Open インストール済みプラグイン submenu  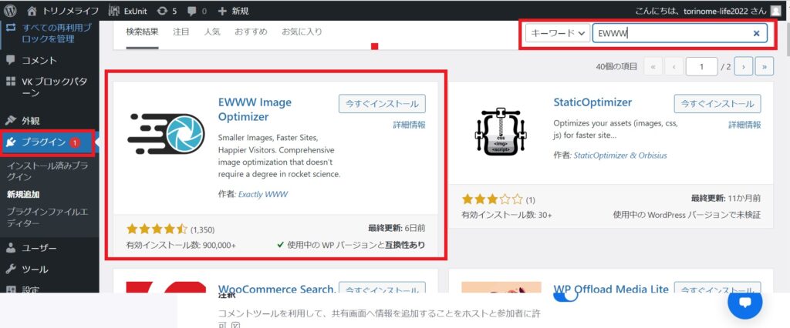[47, 170]
